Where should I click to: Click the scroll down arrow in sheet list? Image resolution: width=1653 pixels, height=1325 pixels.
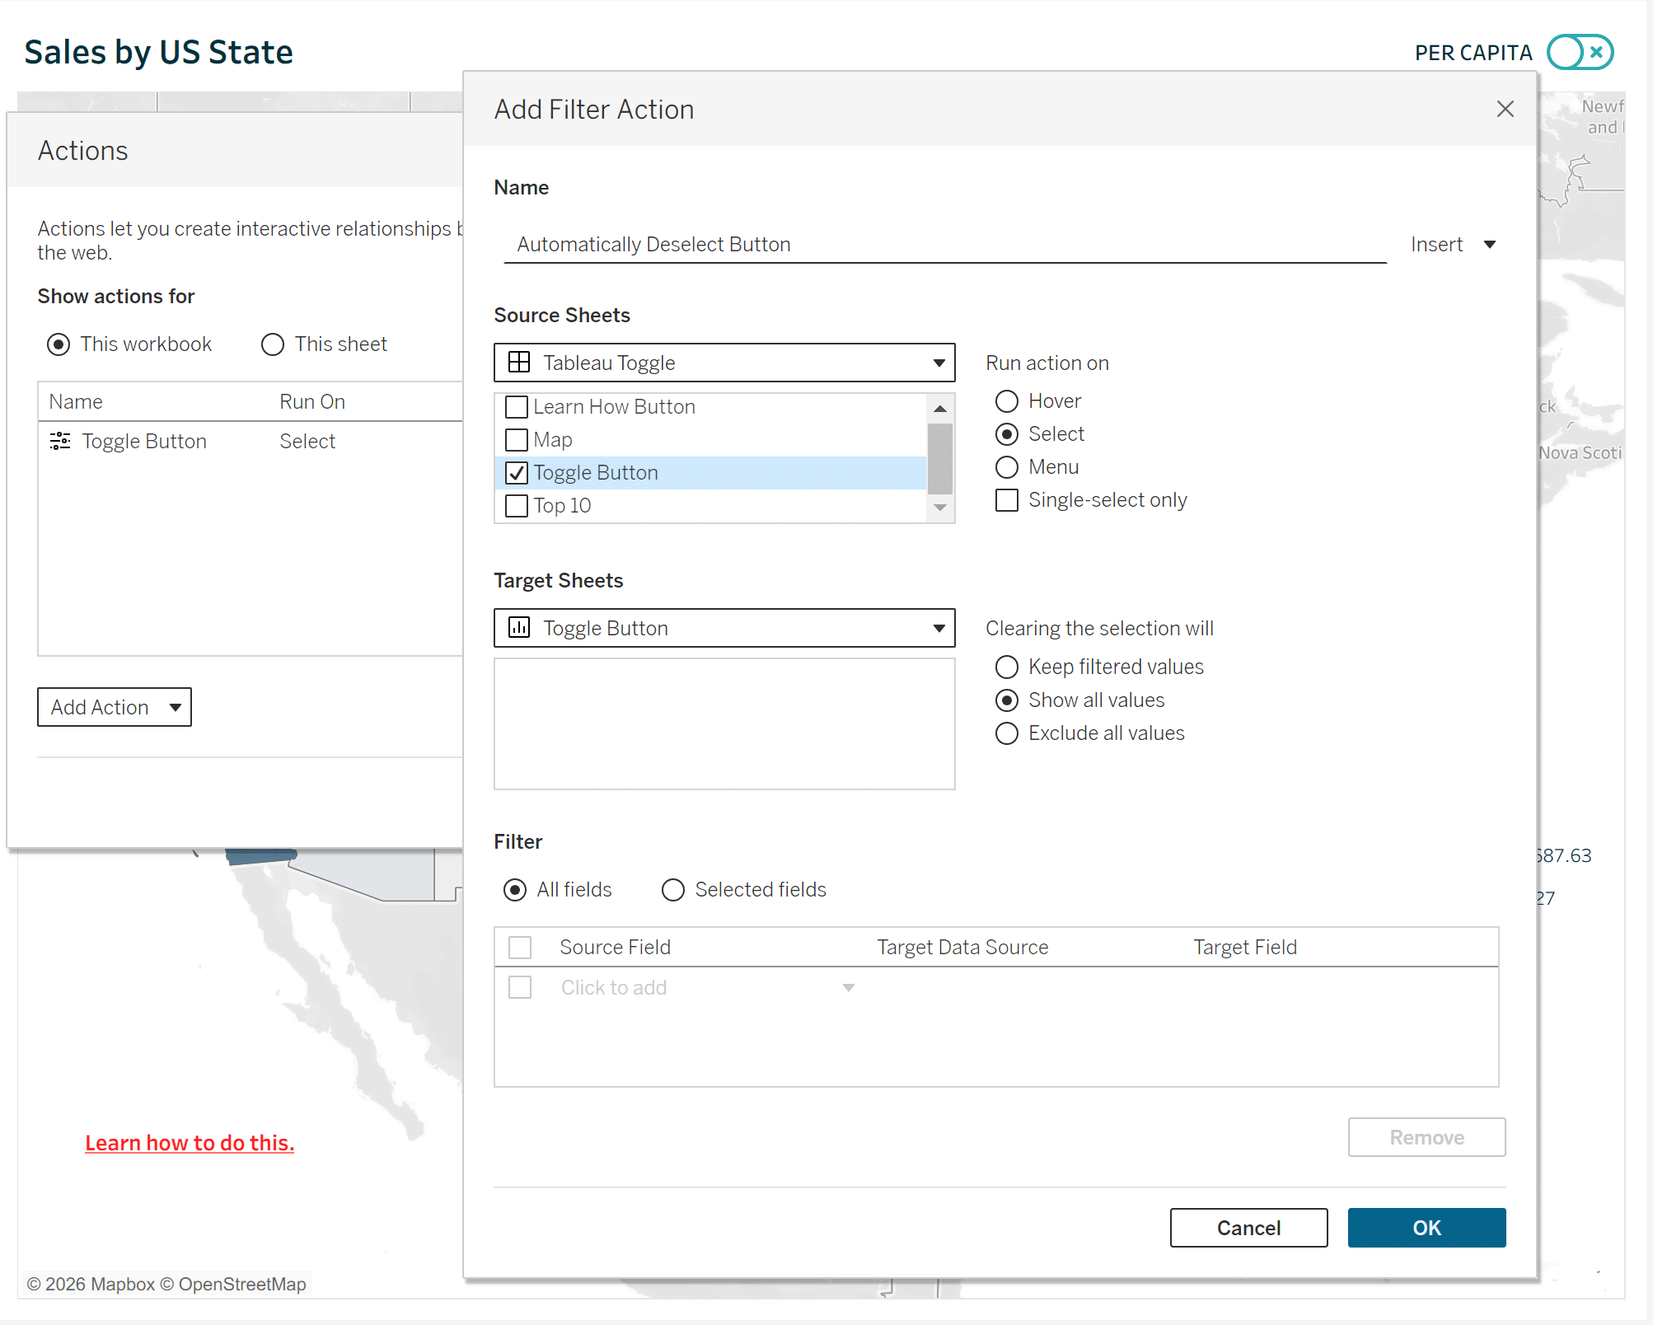coord(939,508)
